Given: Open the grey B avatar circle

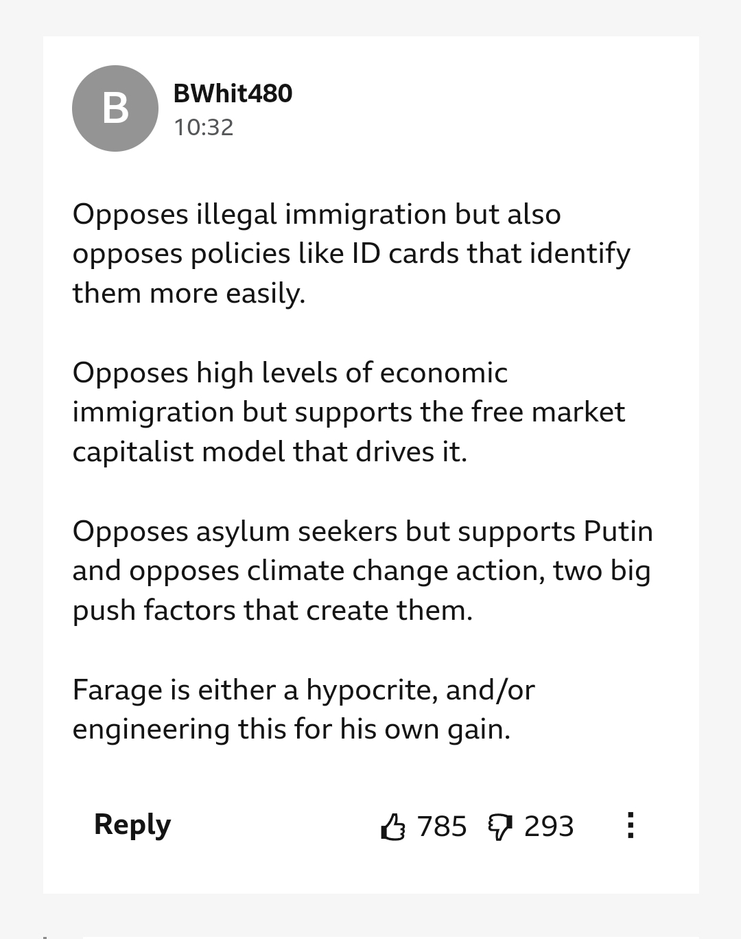Looking at the screenshot, I should click(115, 108).
